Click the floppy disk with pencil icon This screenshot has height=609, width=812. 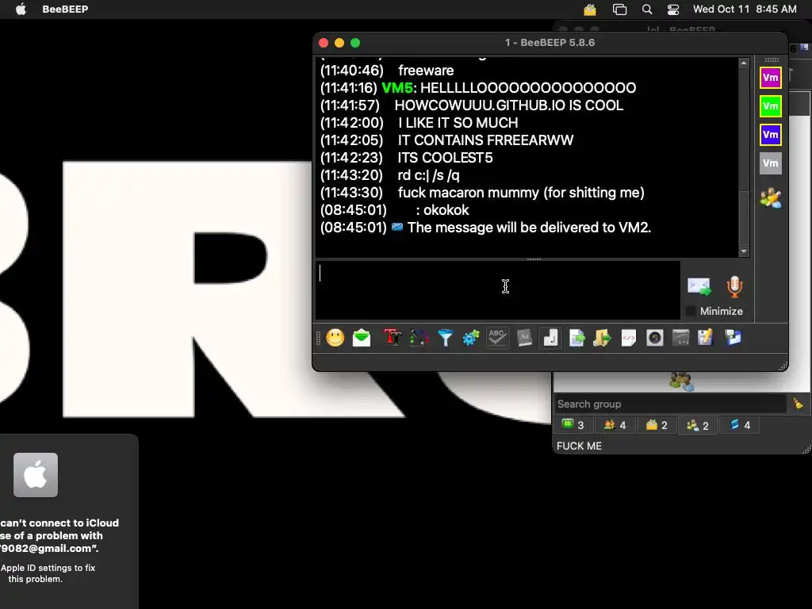point(705,338)
